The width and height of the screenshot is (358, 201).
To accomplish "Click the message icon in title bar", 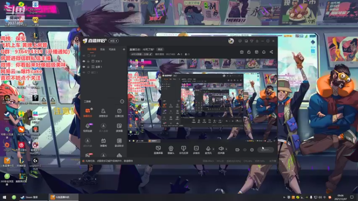I will click(240, 41).
